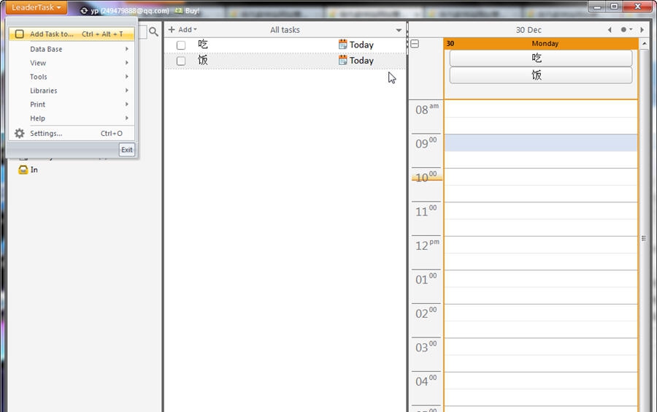Screen dimensions: 657x412
Task: Click the Today due label for 饭
Action: 361,61
